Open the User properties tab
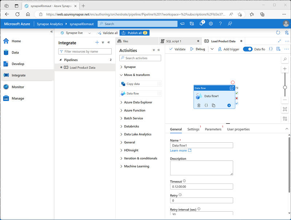The height and width of the screenshot is (220, 291). pyautogui.click(x=238, y=129)
